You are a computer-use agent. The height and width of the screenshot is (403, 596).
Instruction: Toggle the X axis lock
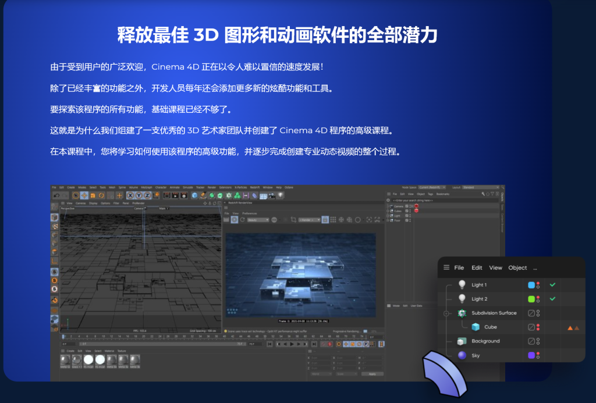click(130, 195)
